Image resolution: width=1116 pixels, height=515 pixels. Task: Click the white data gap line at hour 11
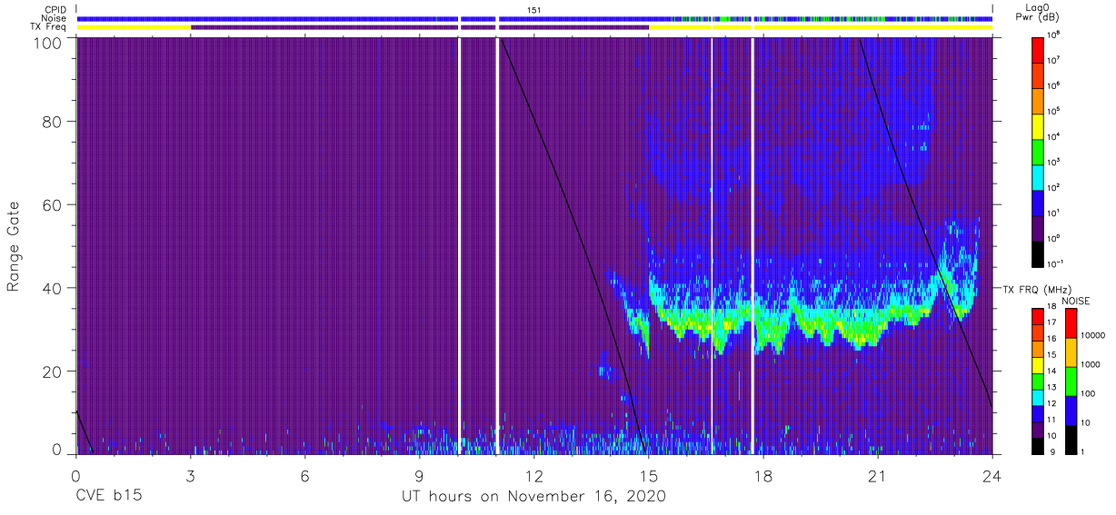497,246
